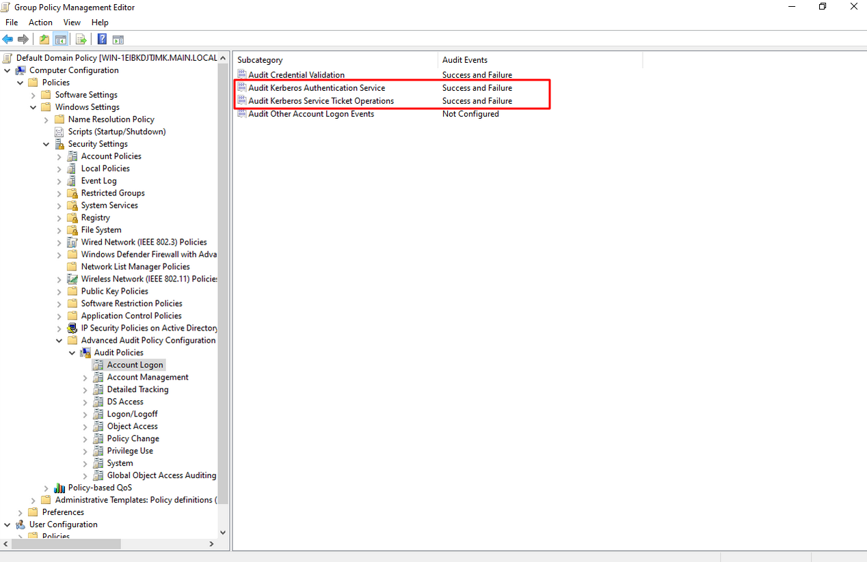Image resolution: width=867 pixels, height=562 pixels.
Task: Toggle the Show/Hide Console Tree icon
Action: click(61, 40)
